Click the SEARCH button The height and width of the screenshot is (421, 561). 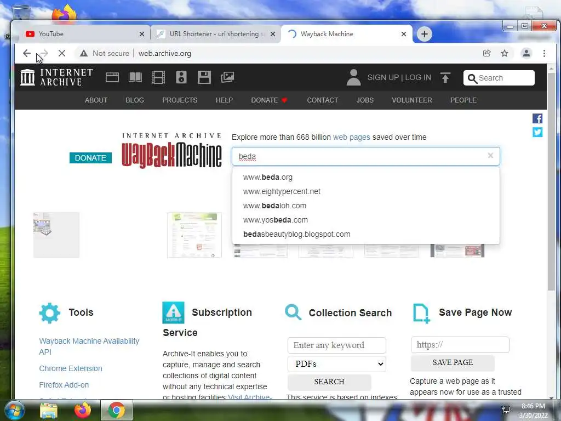(329, 382)
